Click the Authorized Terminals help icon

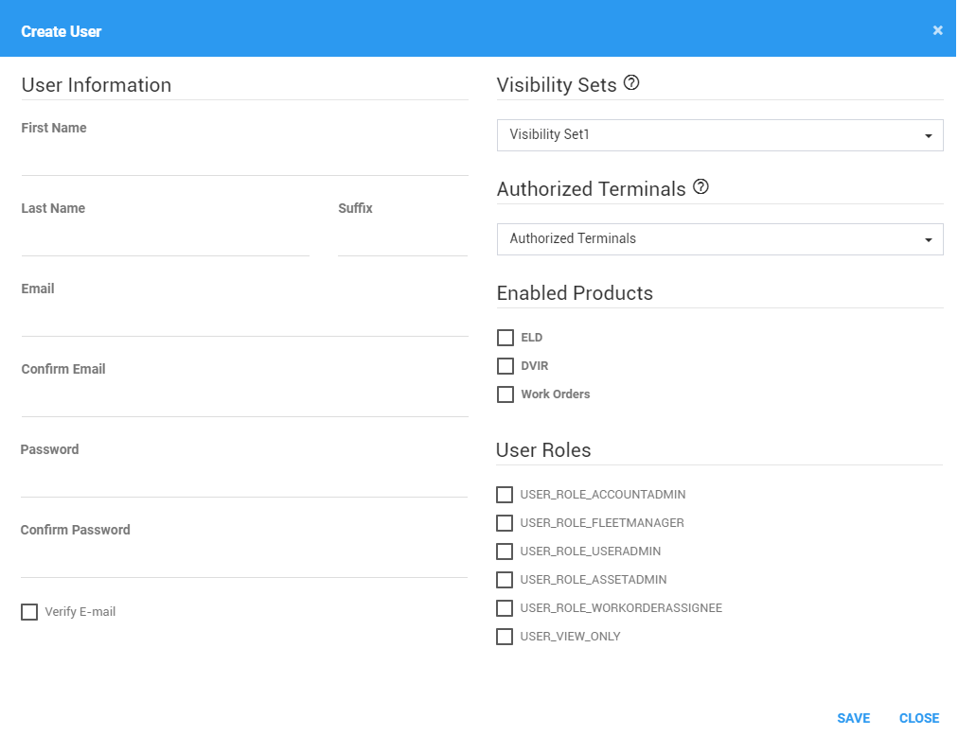pyautogui.click(x=701, y=187)
